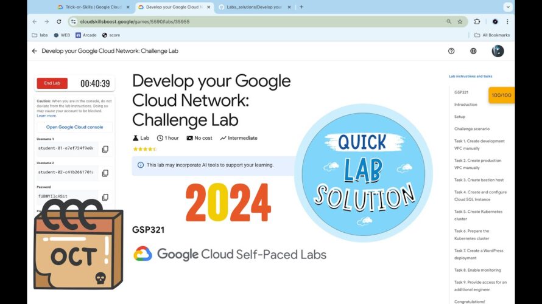Open the Arcade bookmark
The width and height of the screenshot is (542, 304).
(86, 35)
